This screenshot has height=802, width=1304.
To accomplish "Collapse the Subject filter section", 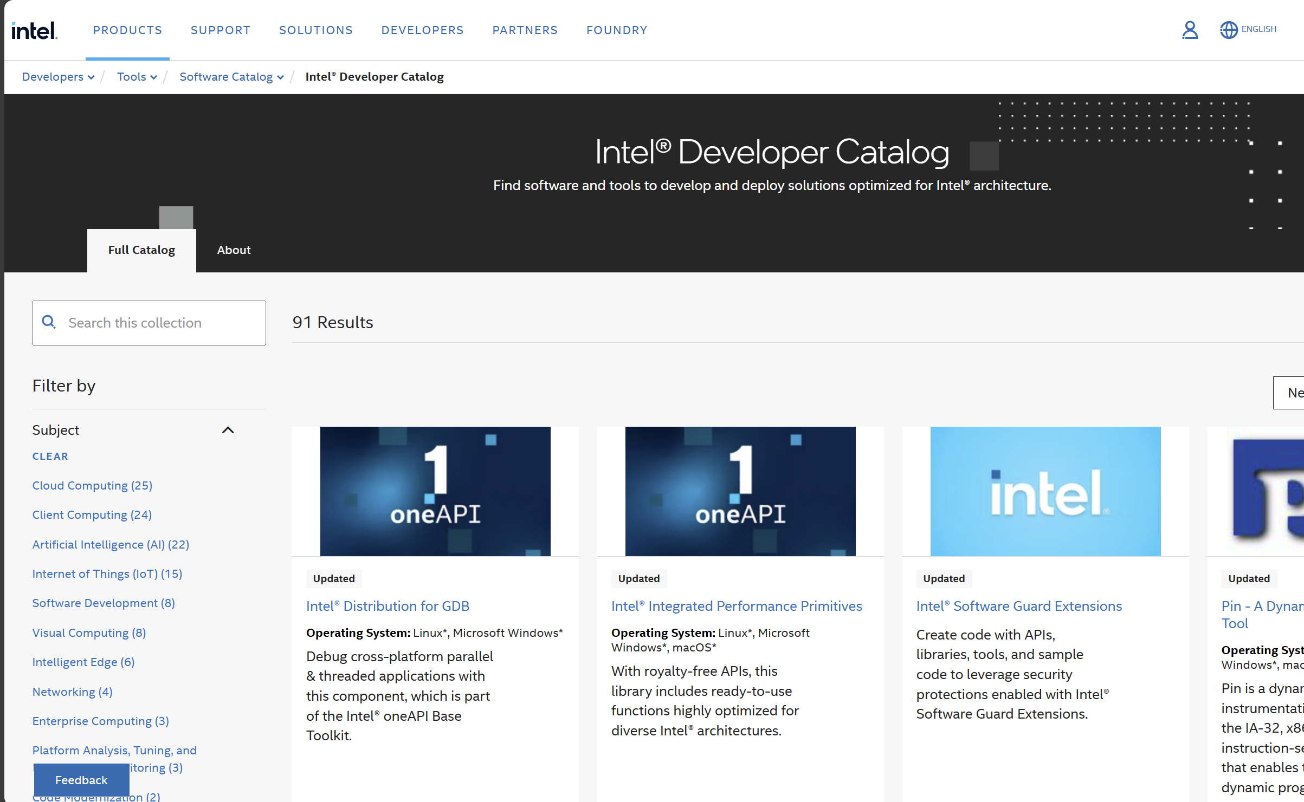I will click(228, 430).
